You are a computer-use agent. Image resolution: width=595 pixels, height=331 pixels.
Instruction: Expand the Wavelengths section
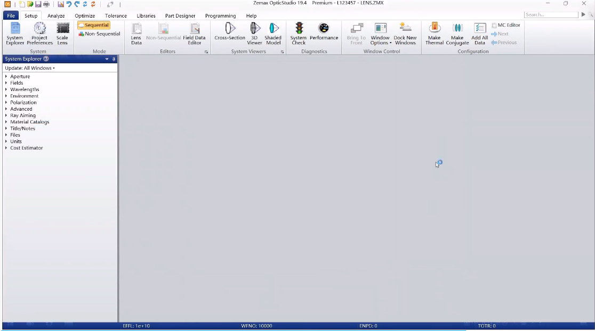coord(6,89)
